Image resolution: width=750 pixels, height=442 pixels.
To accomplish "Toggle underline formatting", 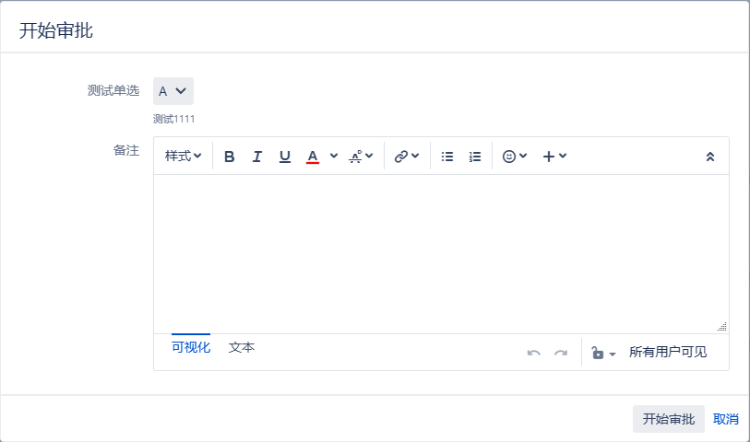I will coord(285,157).
